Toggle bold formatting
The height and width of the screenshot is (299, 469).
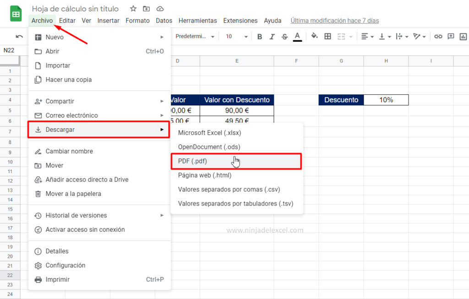(x=260, y=36)
